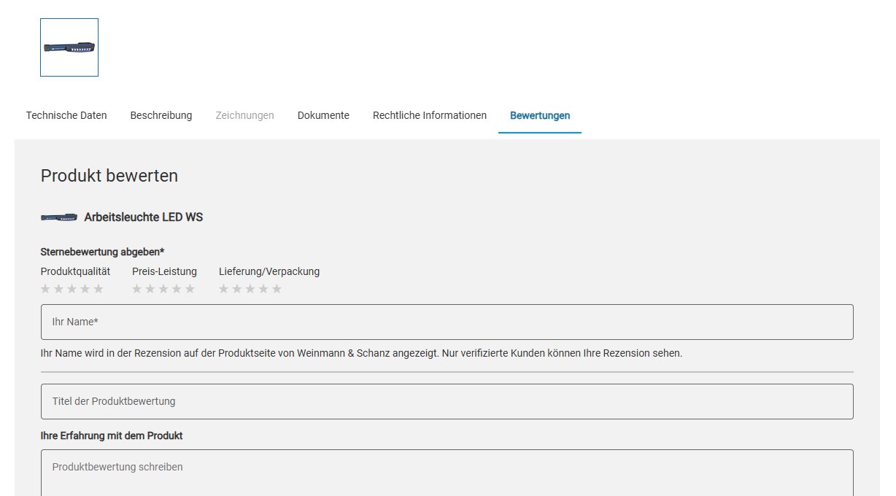This screenshot has width=896, height=496.
Task: Rate Produktqualität with five stars
Action: [x=99, y=289]
